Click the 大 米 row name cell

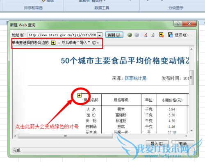(91, 110)
